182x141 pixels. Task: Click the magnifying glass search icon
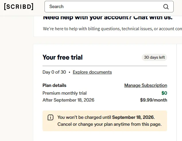166,7
